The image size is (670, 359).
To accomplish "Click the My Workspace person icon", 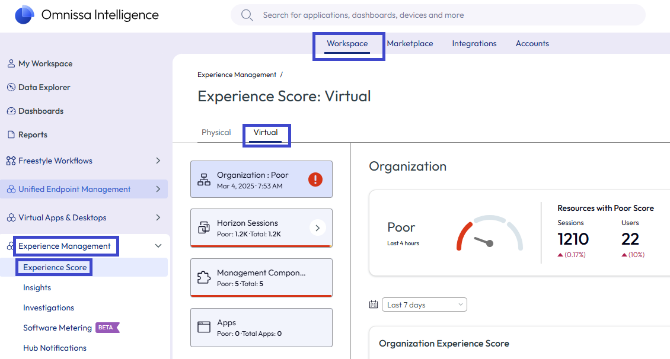I will tap(11, 63).
